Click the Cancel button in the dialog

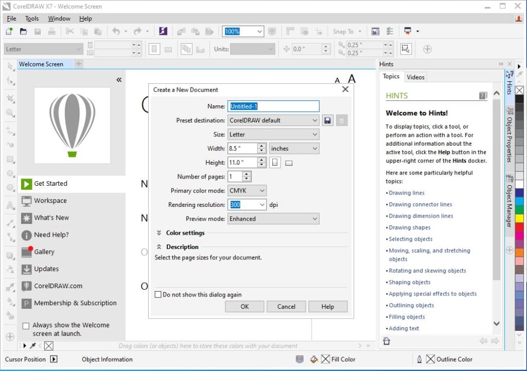point(286,307)
